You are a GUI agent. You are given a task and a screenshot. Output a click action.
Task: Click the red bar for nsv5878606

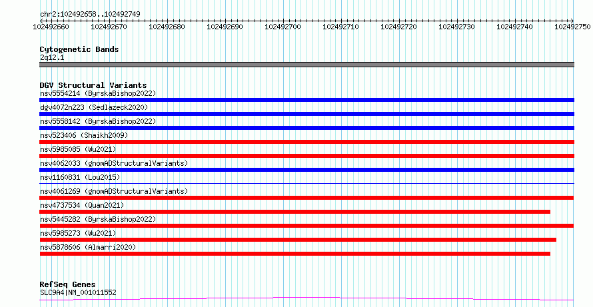(295, 254)
